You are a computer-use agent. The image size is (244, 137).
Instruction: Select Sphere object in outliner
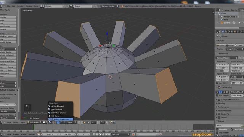pyautogui.click(x=226, y=23)
